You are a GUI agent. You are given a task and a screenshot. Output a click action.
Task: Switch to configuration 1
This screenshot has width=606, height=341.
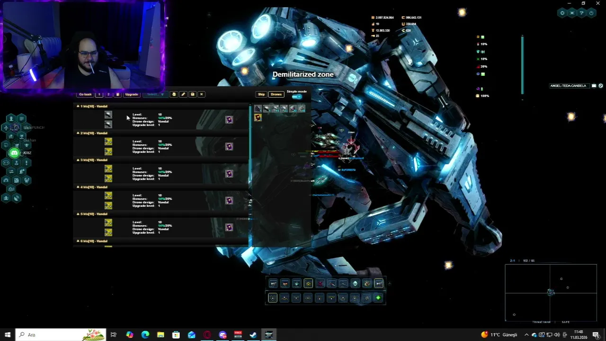[x=99, y=94]
